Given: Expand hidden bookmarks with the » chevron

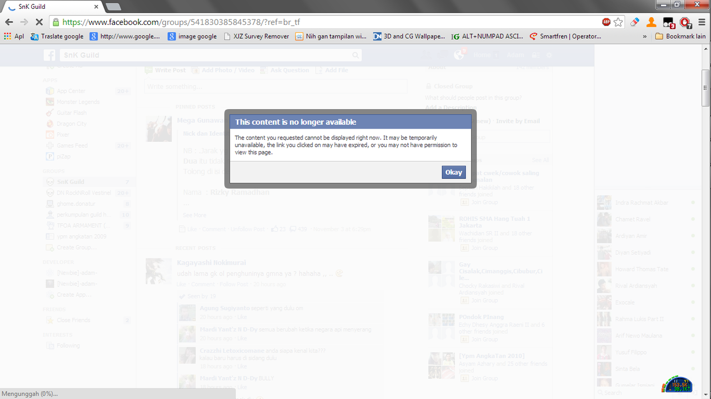Looking at the screenshot, I should (x=645, y=37).
